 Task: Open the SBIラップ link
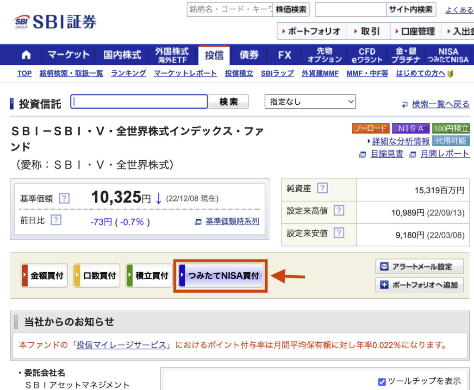coord(277,74)
